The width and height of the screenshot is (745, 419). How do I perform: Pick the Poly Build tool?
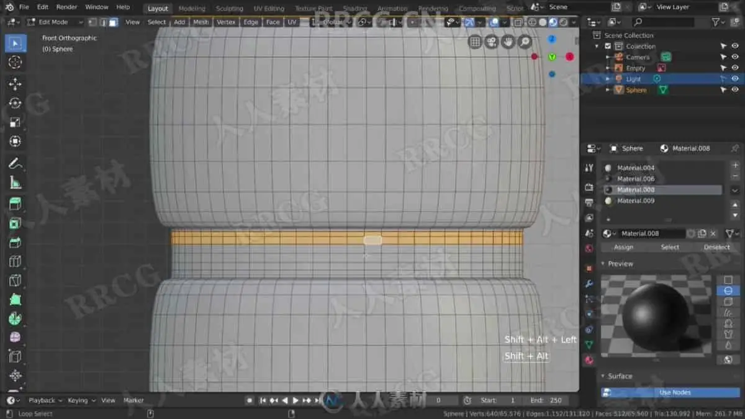pyautogui.click(x=16, y=299)
